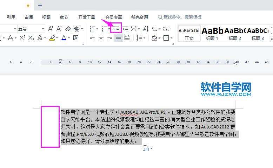Apply yellow text highlight
The image size is (273, 168).
(52, 38)
